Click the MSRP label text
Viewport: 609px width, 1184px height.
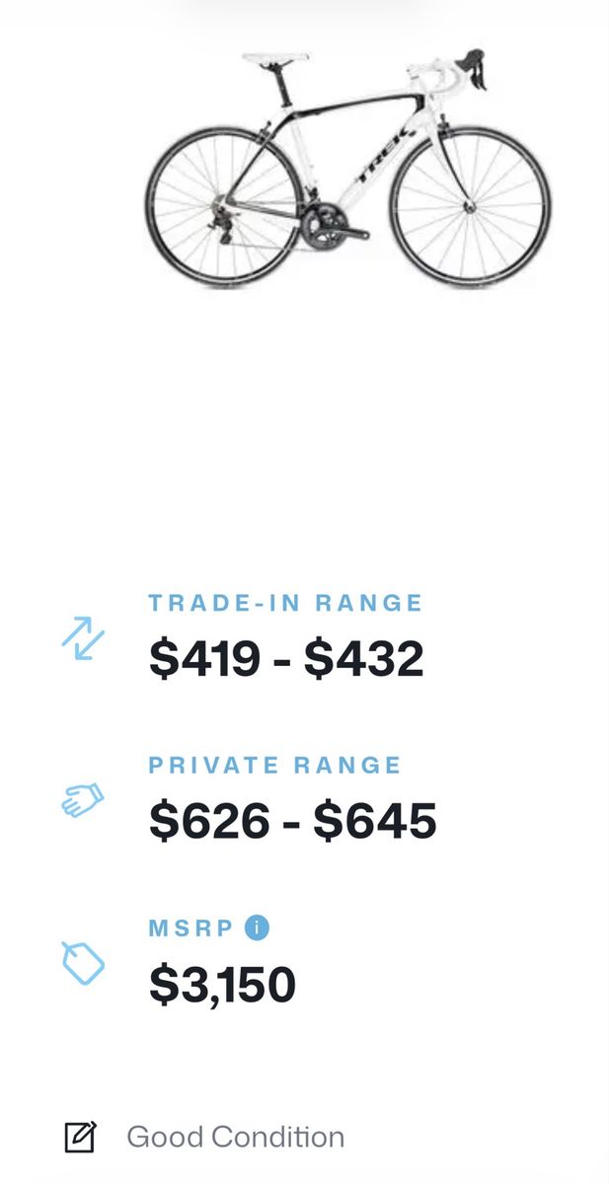[x=190, y=927]
